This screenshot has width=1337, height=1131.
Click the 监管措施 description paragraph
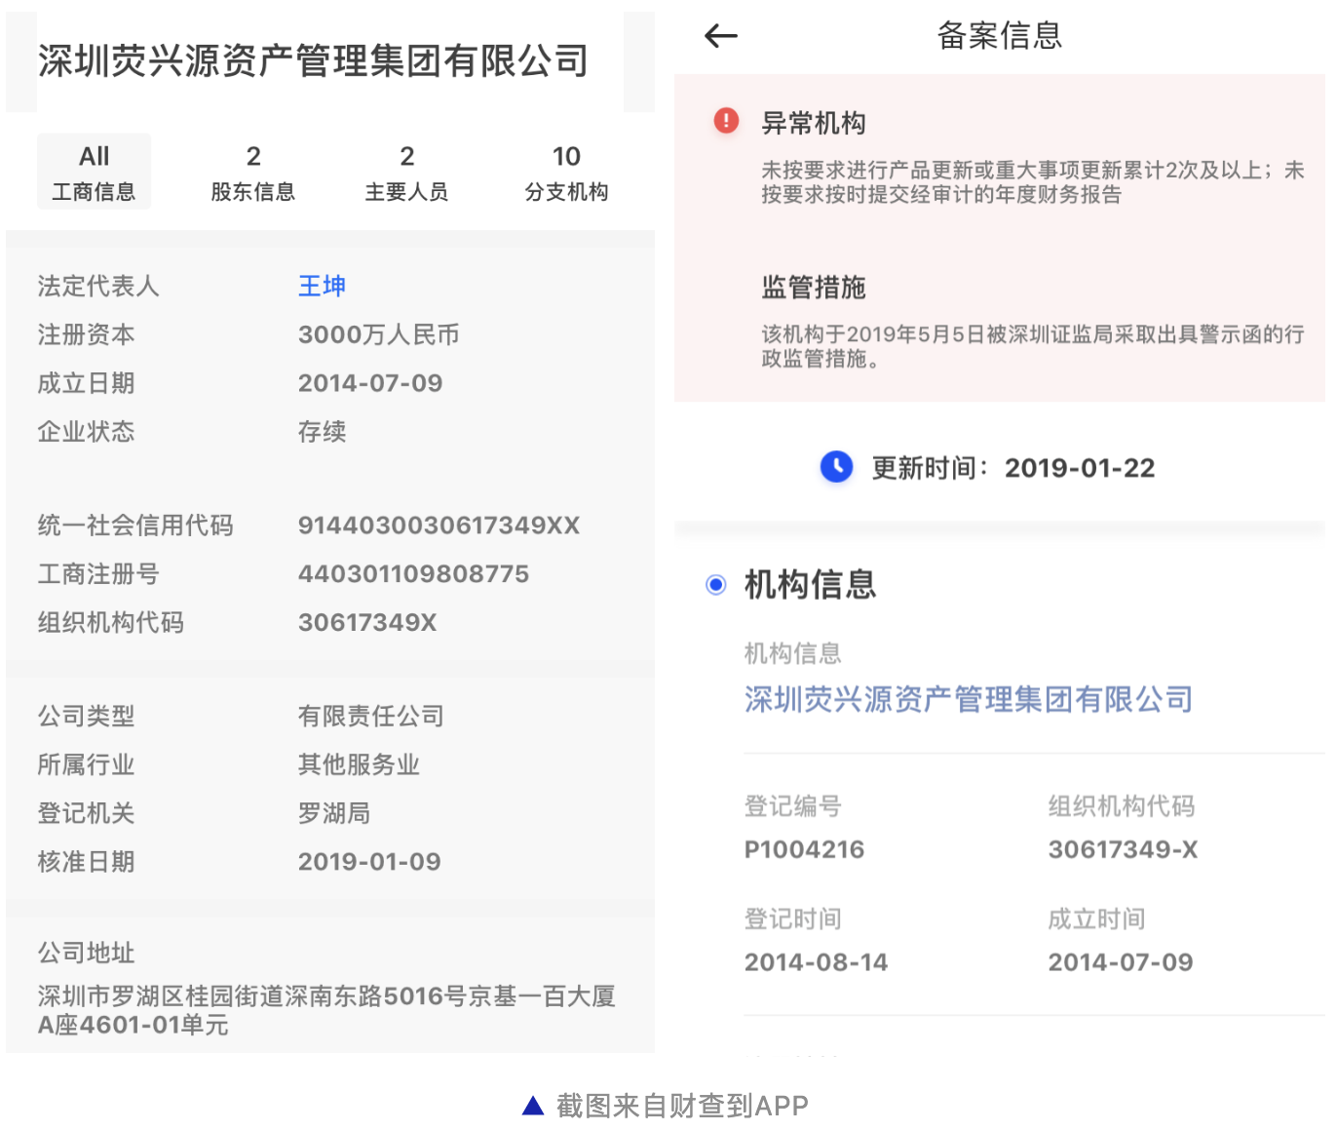point(1033,346)
